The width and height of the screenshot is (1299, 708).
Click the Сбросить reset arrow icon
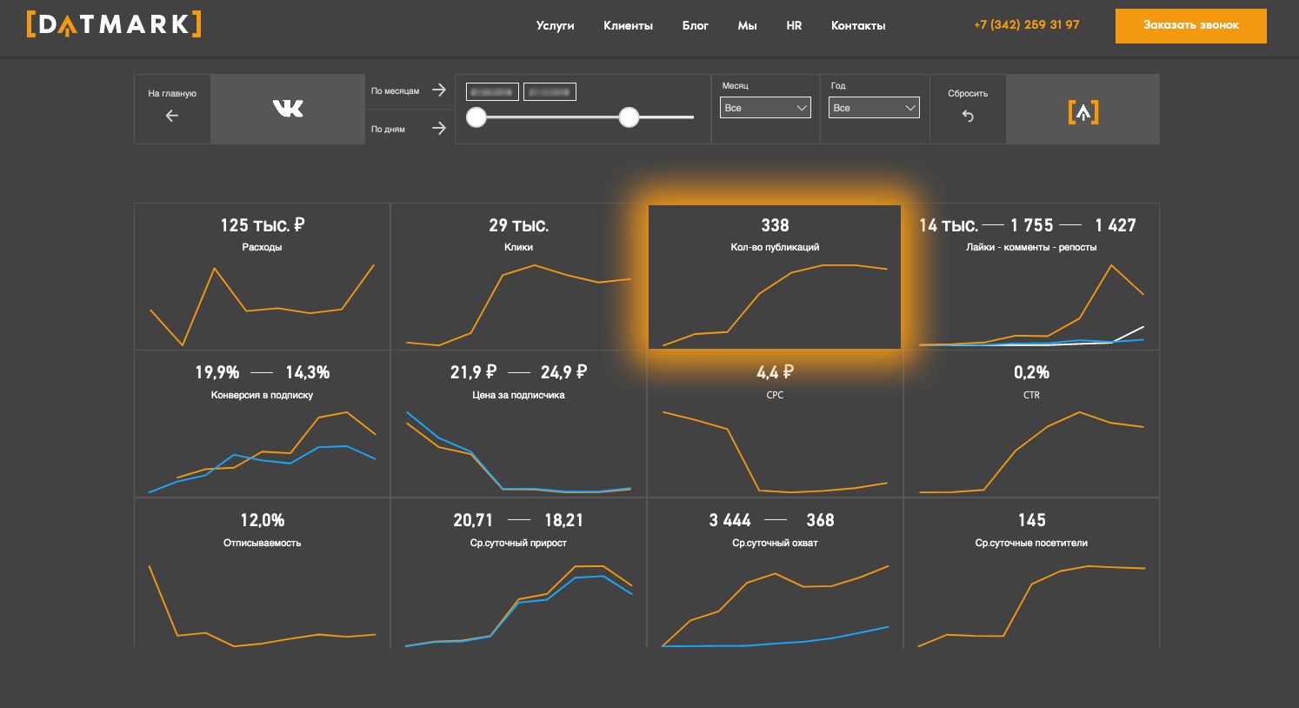(x=968, y=116)
